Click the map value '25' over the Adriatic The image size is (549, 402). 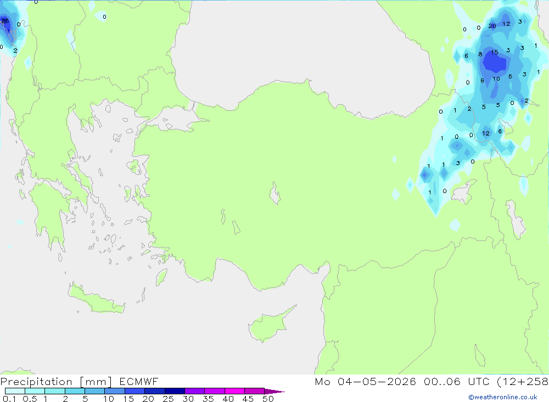click(5, 21)
